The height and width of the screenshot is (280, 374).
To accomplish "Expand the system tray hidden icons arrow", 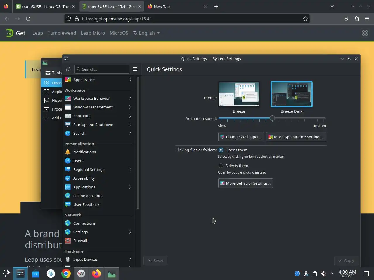I will pos(332,274).
